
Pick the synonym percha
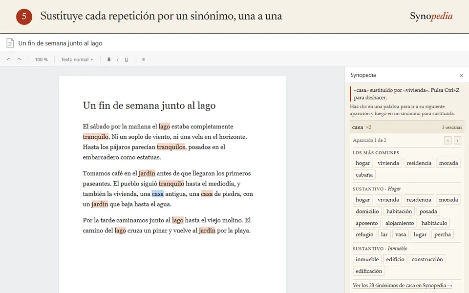click(443, 234)
